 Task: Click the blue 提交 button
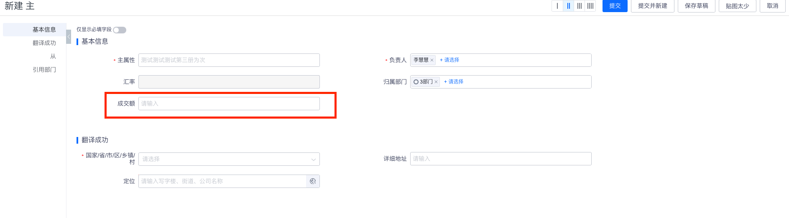pos(615,6)
